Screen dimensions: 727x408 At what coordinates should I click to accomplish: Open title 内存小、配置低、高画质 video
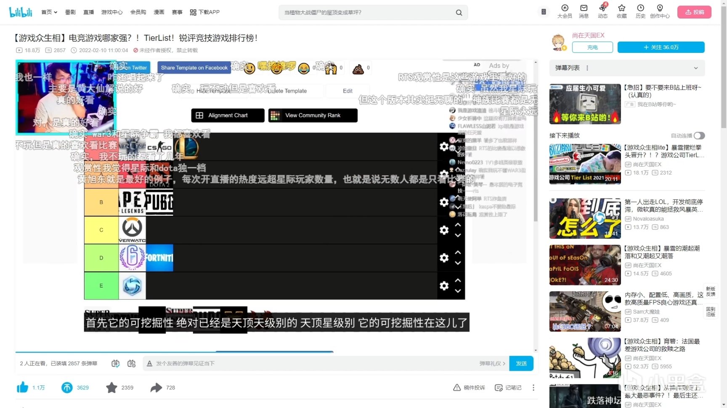click(x=664, y=298)
